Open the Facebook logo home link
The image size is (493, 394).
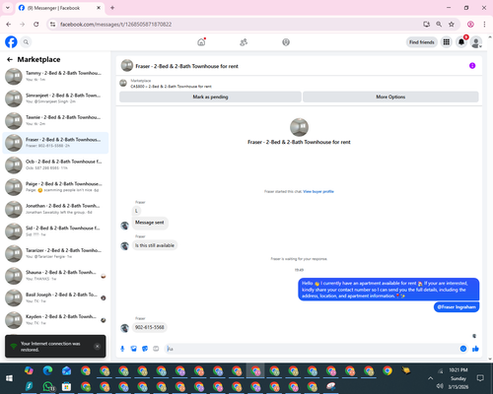(x=11, y=42)
